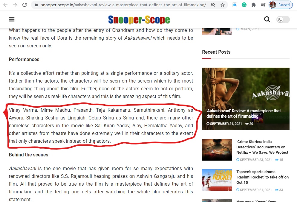
Task: Open the Paused profile button
Action: point(281,5)
